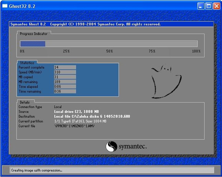Viewport: 222px width, 177px height.
Task: Click the symantec wordmark text
Action: [x=133, y=146]
